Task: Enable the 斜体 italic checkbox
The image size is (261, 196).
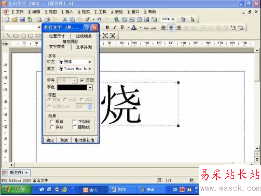Action: (52, 127)
